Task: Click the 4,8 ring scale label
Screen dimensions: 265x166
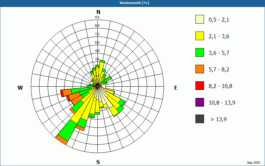Action: click(x=97, y=51)
